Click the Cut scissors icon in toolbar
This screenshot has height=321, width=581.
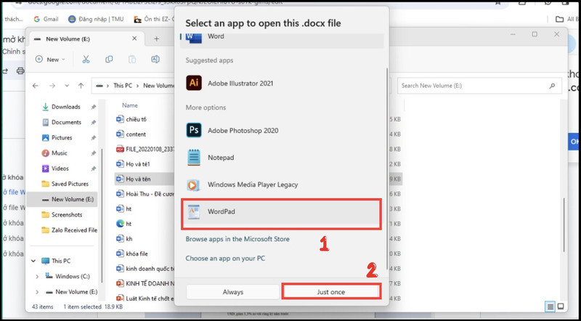[x=86, y=60]
